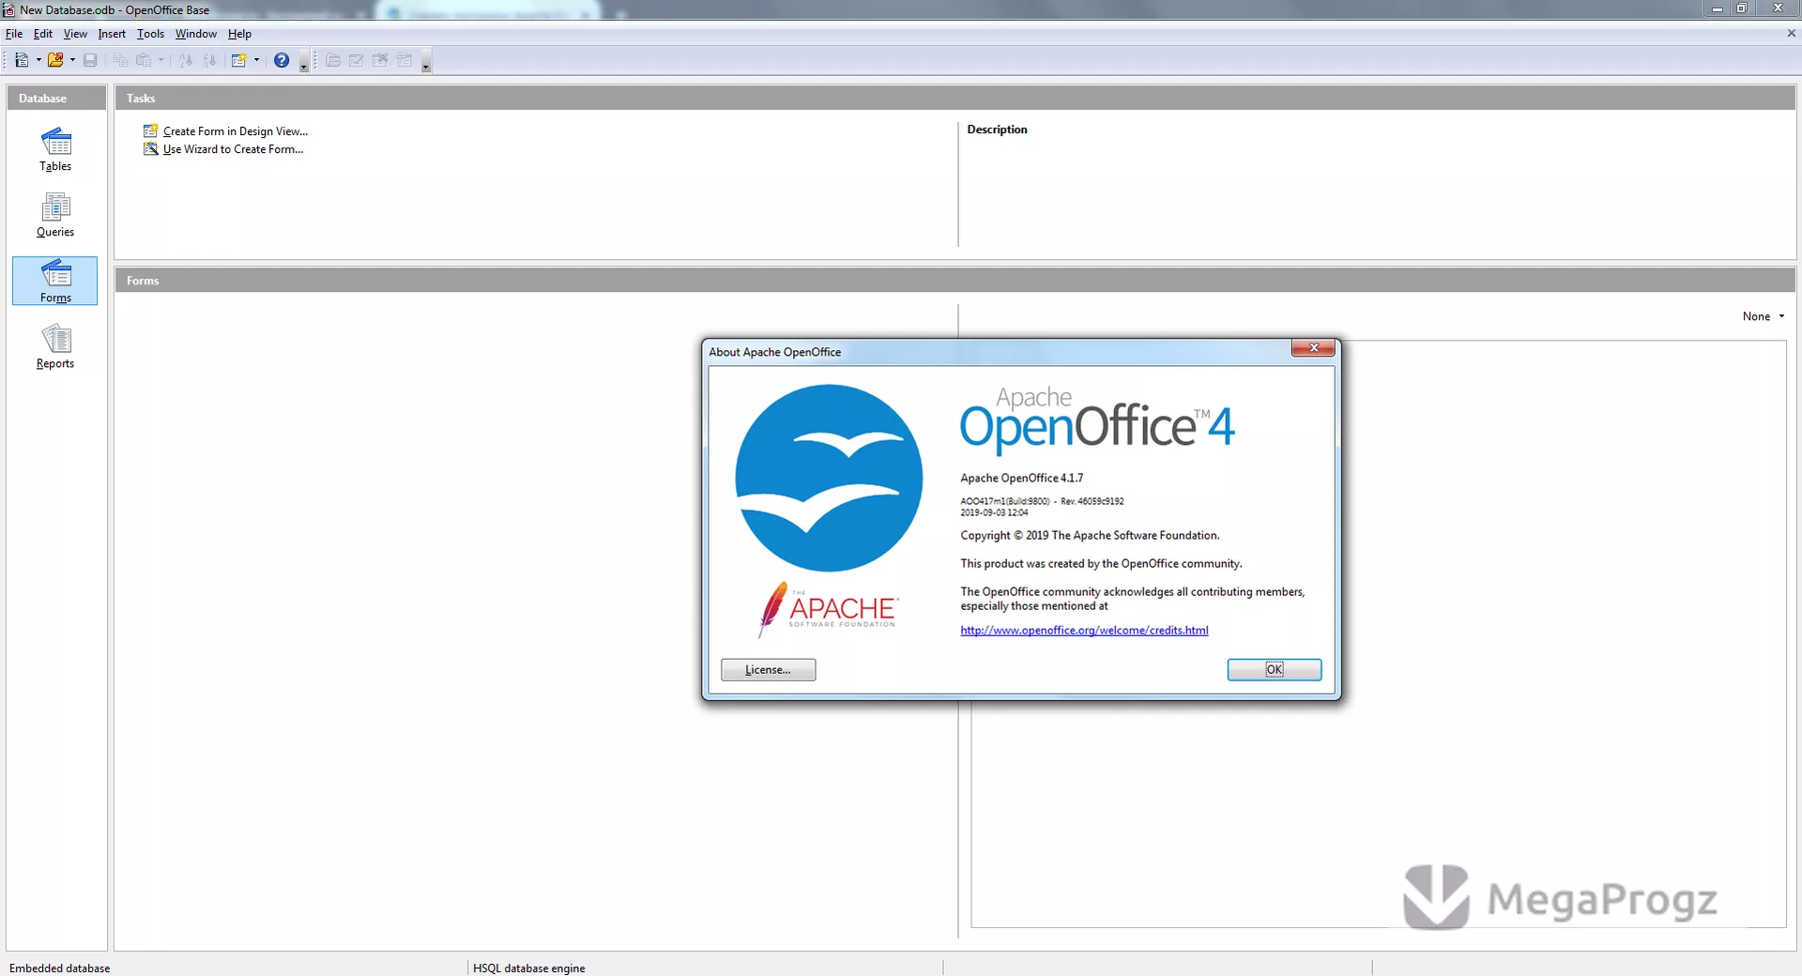Open the form toolbar overflow options arrow

pyautogui.click(x=425, y=63)
